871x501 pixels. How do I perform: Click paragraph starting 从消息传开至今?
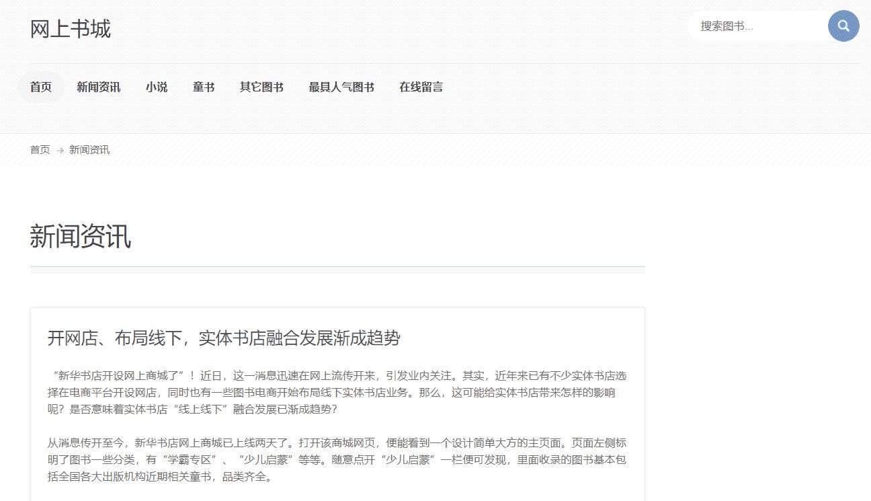(x=337, y=461)
